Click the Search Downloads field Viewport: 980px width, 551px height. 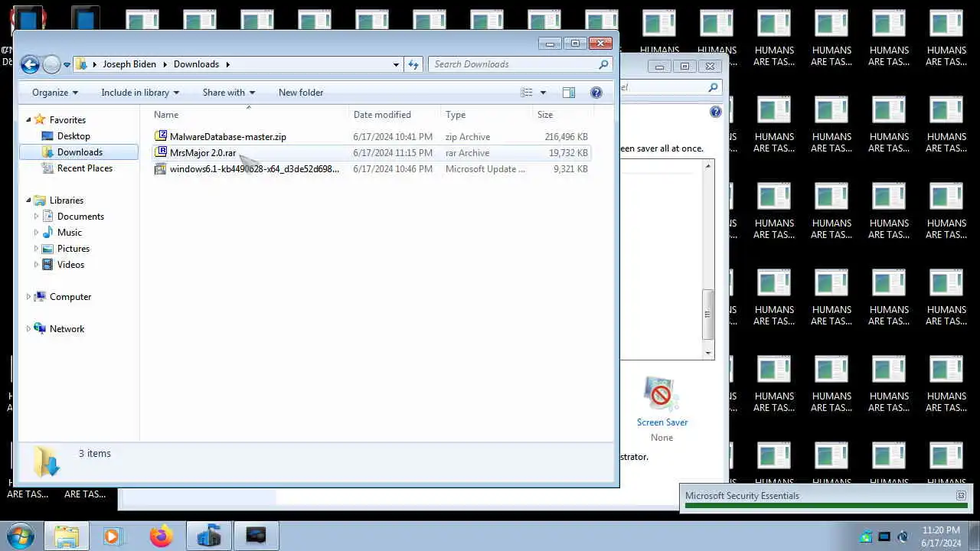coord(520,64)
